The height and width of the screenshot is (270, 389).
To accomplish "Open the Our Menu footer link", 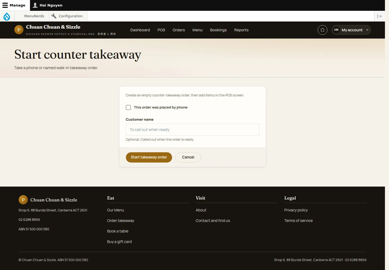I will pyautogui.click(x=116, y=210).
